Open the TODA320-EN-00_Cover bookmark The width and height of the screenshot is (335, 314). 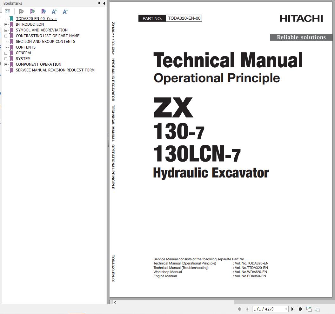tap(36, 19)
